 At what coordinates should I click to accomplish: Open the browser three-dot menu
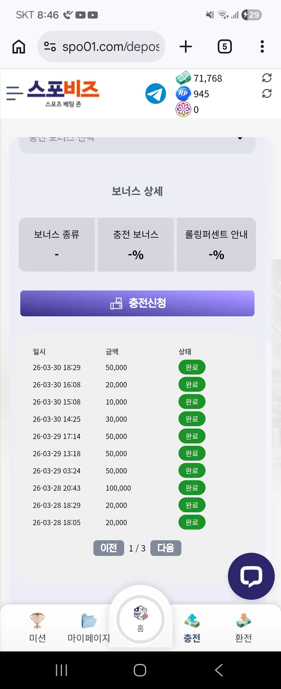click(x=262, y=46)
